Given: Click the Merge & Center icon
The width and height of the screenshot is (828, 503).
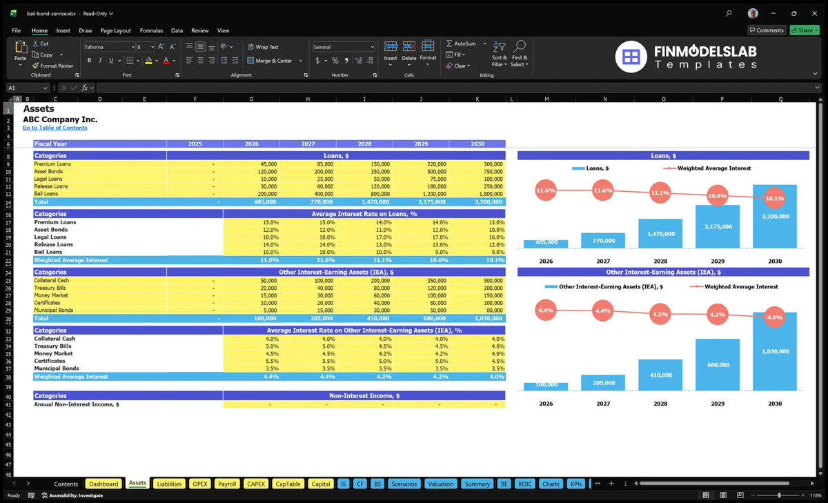Looking at the screenshot, I should [x=250, y=61].
